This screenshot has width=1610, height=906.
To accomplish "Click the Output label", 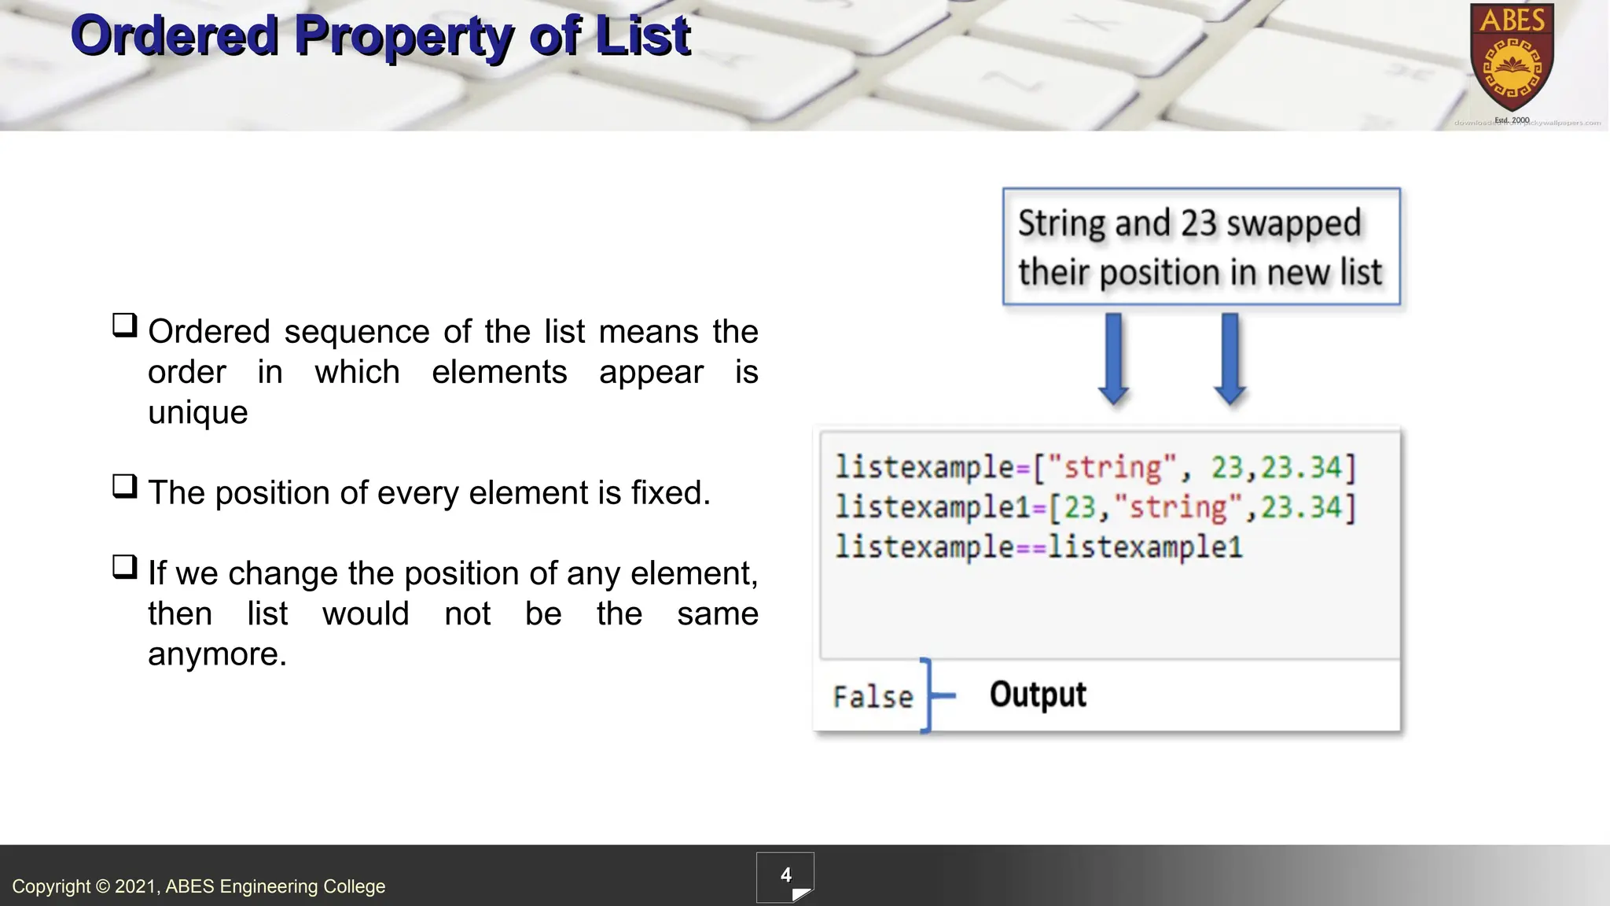I will (x=1038, y=694).
